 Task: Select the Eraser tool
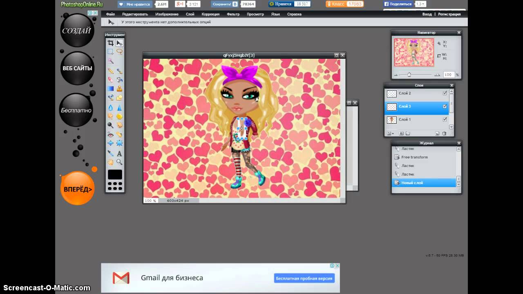click(111, 80)
